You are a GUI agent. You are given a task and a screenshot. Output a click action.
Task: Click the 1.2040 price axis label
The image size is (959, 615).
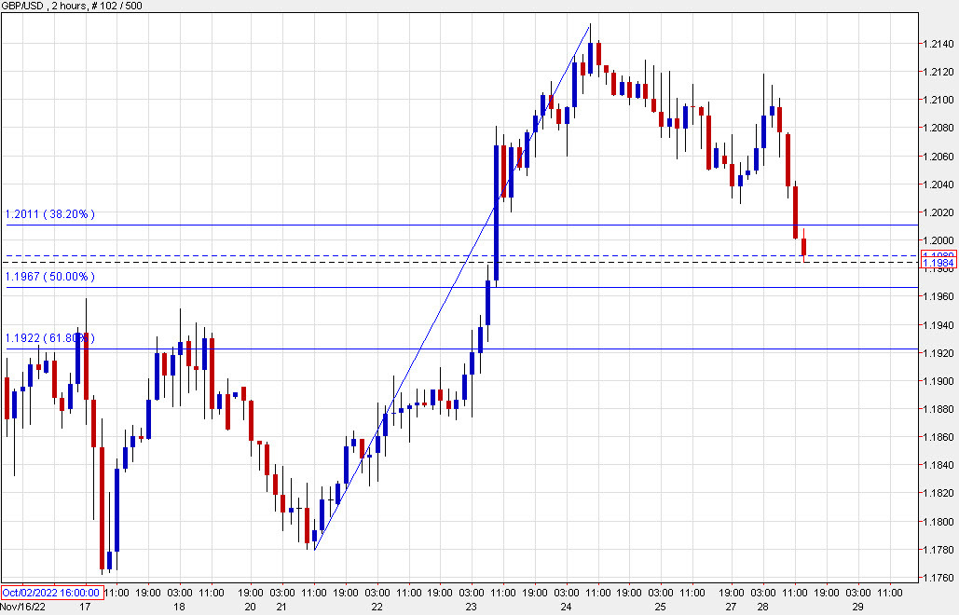pyautogui.click(x=938, y=184)
